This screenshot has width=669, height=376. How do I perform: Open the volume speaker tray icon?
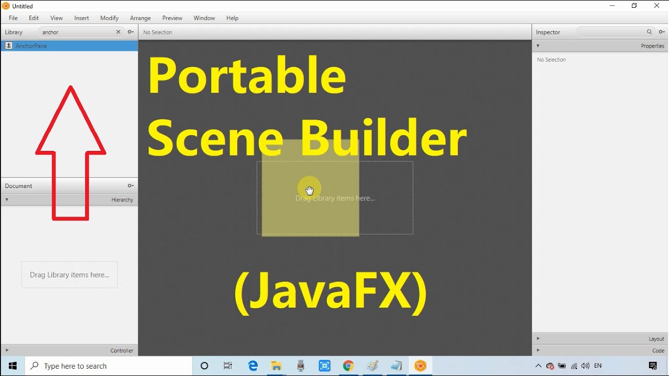click(x=585, y=366)
